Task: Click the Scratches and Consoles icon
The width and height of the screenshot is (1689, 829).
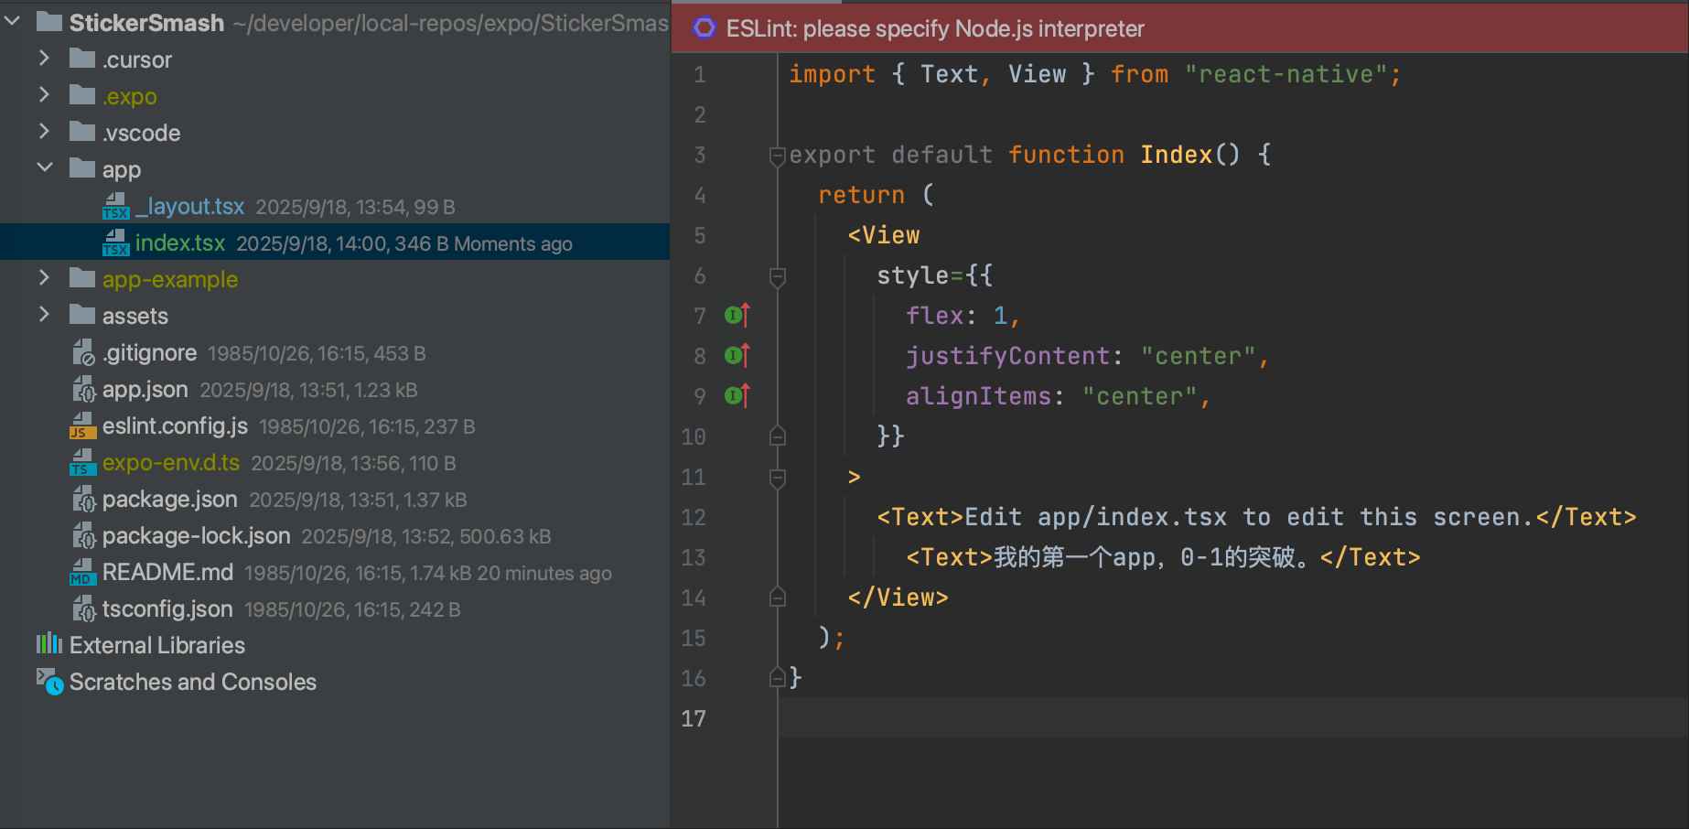Action: 49,682
